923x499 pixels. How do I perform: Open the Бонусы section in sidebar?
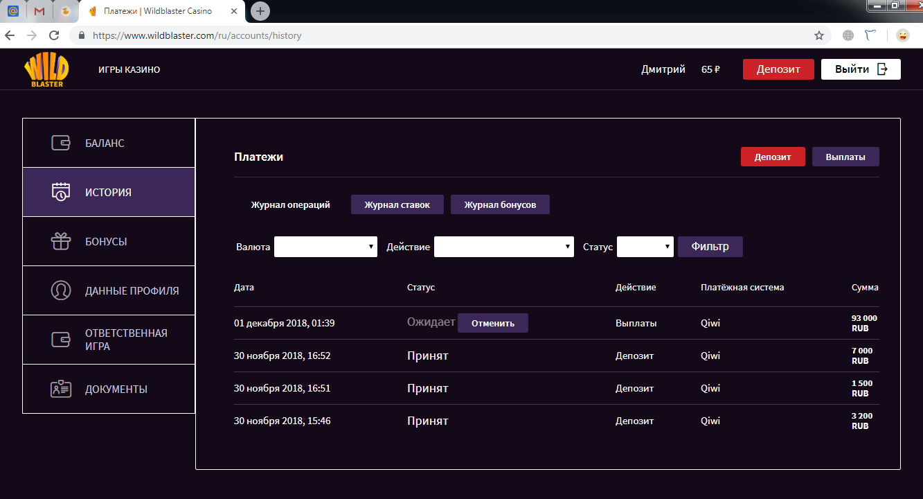tap(109, 241)
